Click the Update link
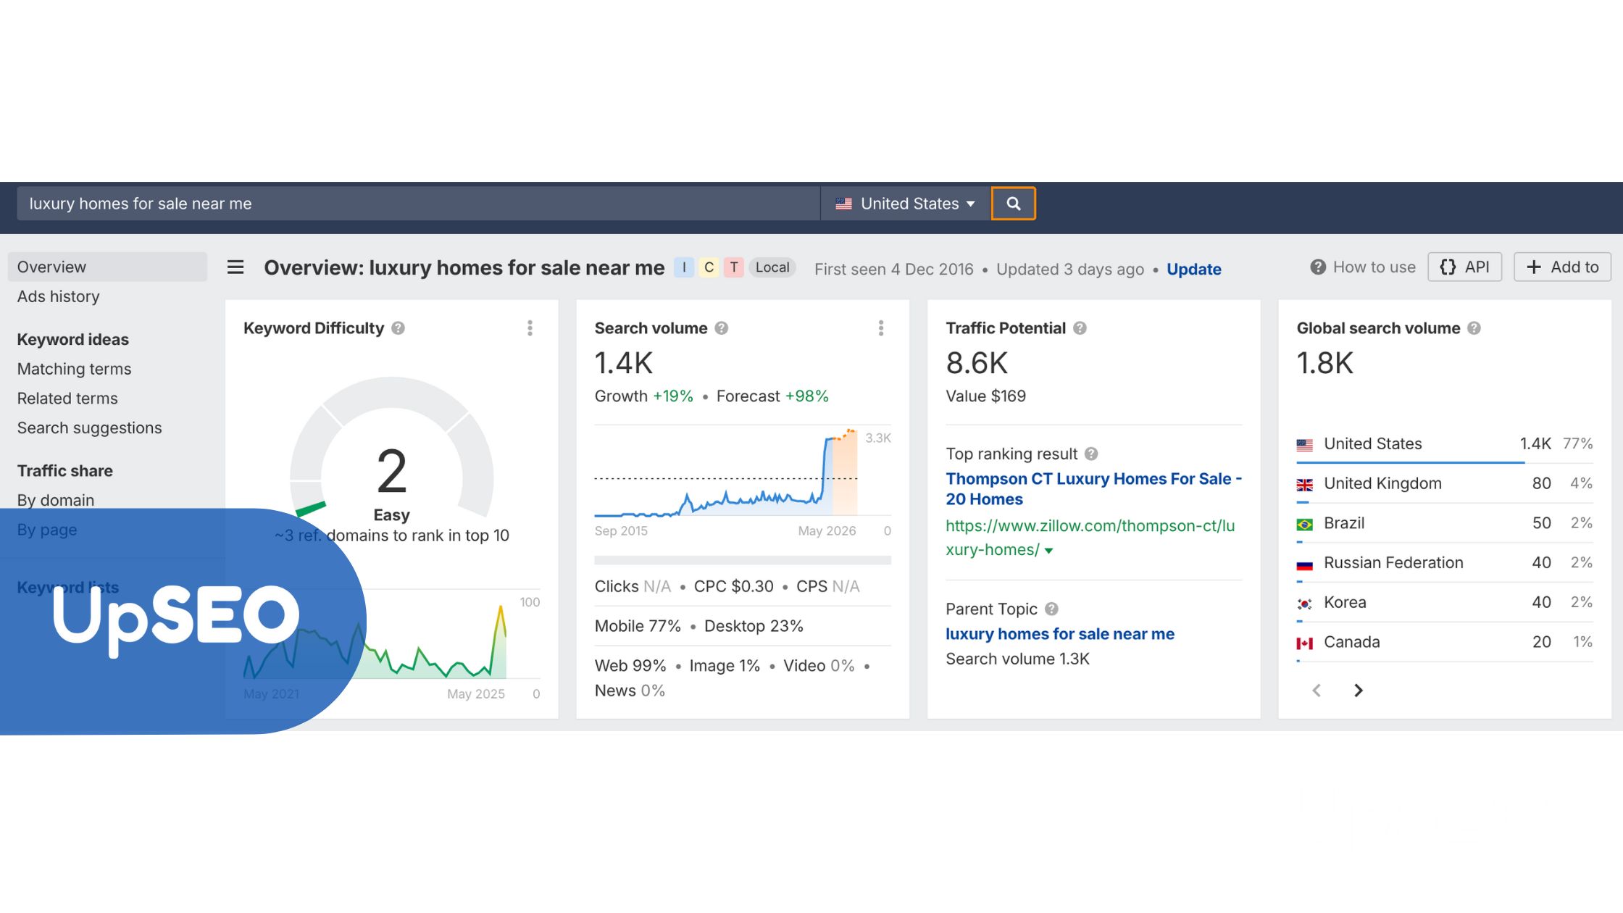Image resolution: width=1623 pixels, height=913 pixels. (1193, 269)
